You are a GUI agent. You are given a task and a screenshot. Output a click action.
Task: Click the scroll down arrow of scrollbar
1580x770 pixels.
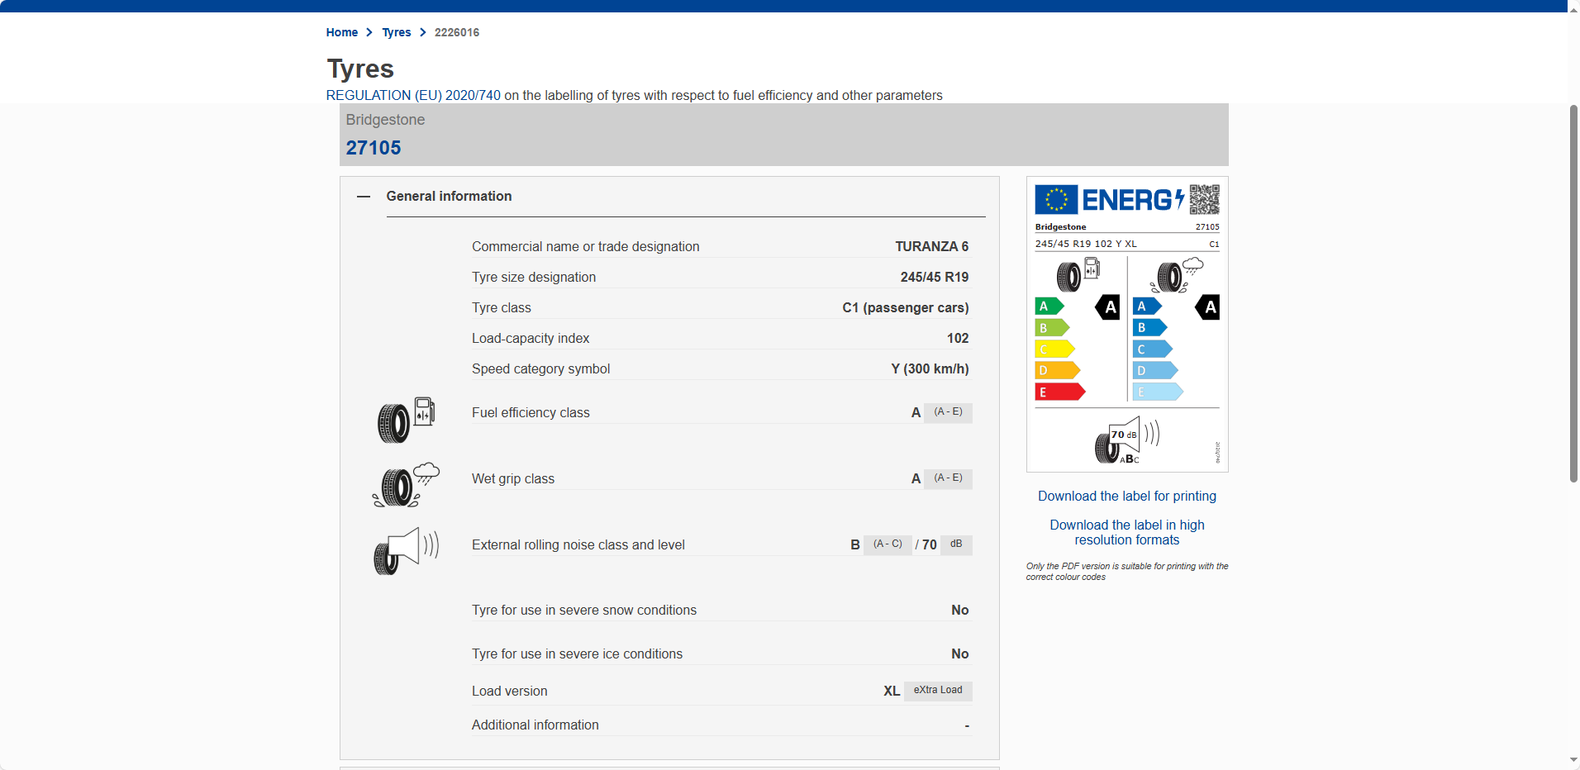(1573, 760)
